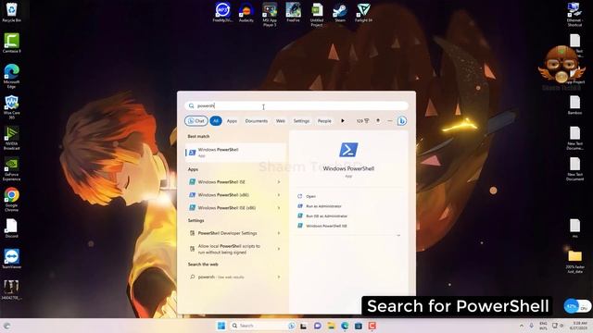Show more filter tabs arrow
Viewport: 593px width, 333px height.
343,121
